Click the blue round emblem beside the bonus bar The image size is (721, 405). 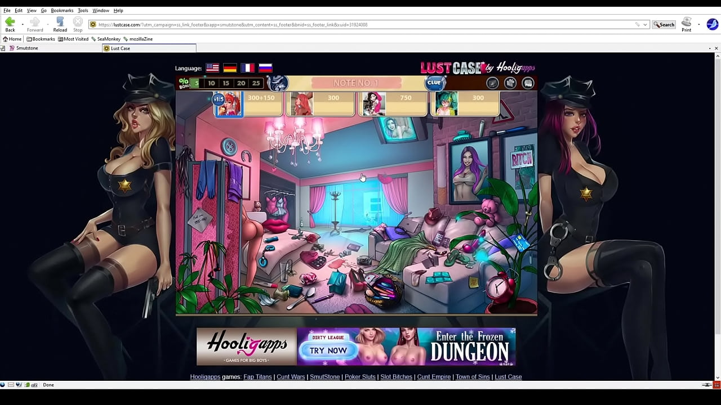coord(277,83)
